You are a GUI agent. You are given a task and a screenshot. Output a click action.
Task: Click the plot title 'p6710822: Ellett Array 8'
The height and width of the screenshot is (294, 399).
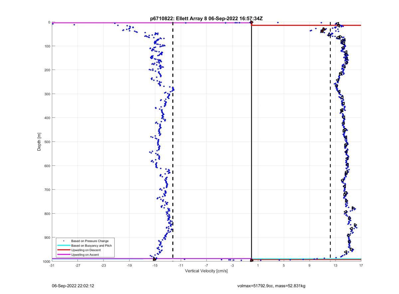(179, 19)
